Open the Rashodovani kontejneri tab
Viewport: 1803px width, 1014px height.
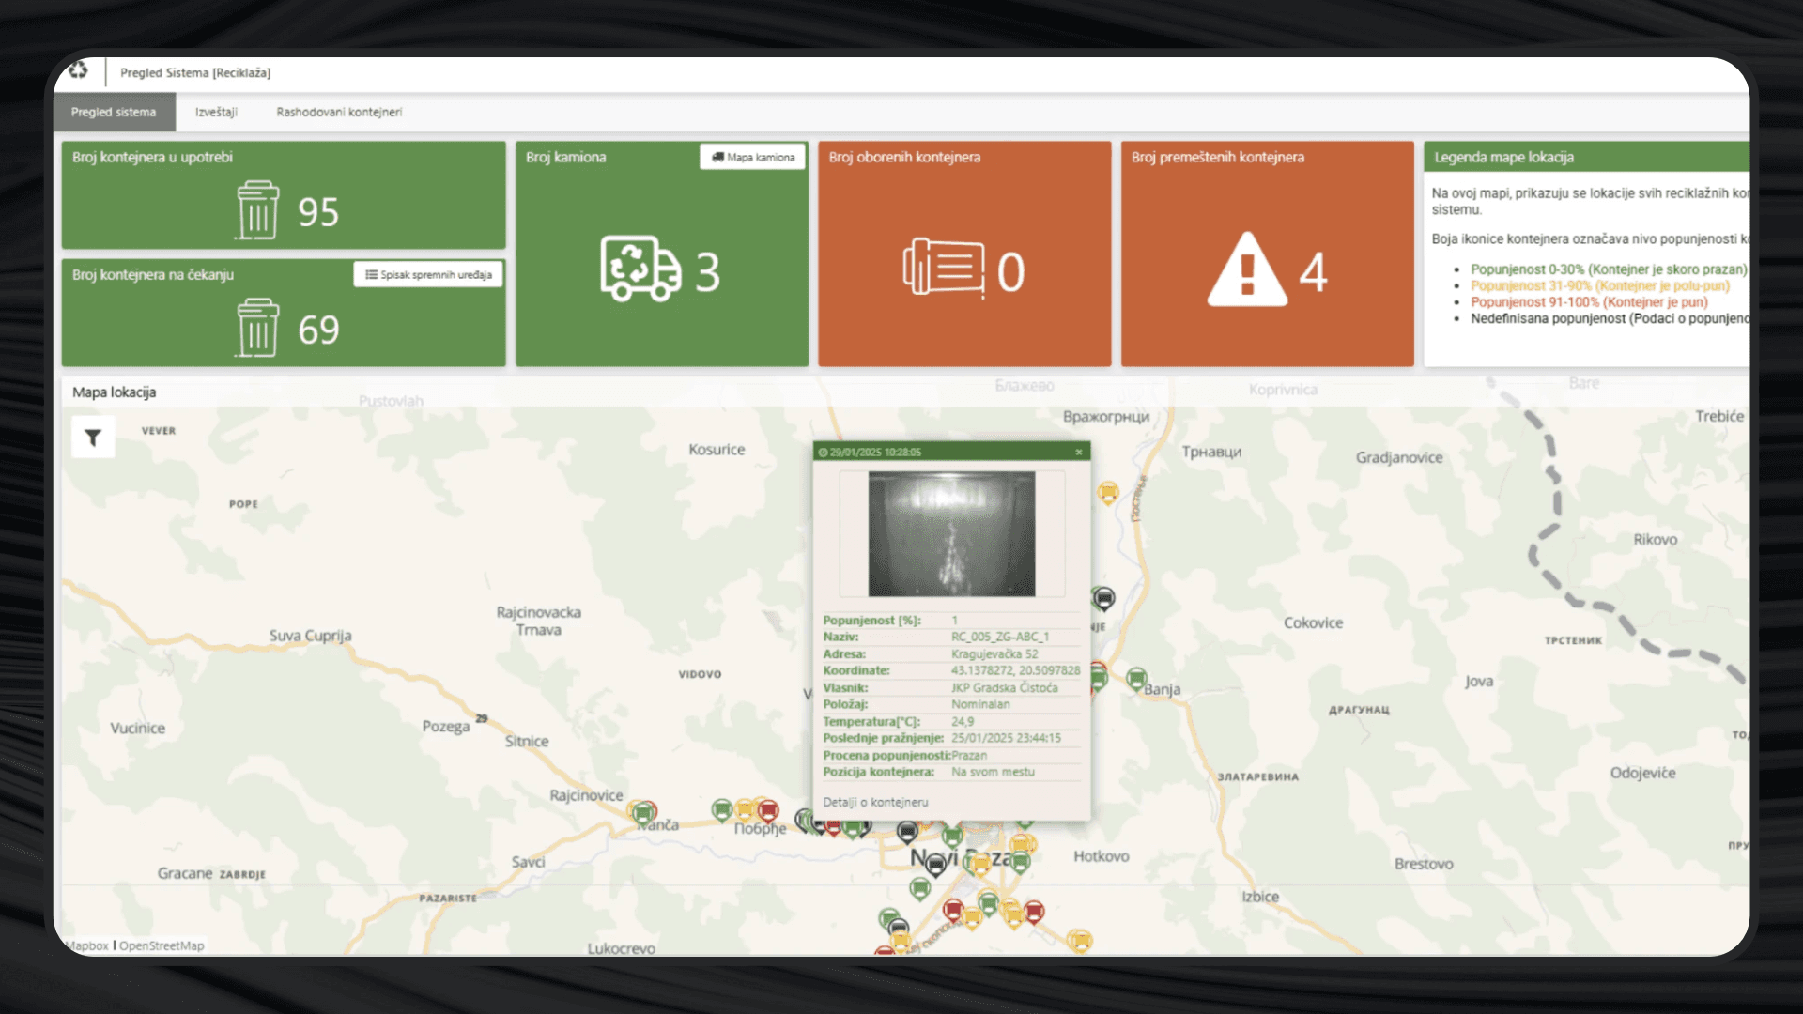[x=338, y=112]
